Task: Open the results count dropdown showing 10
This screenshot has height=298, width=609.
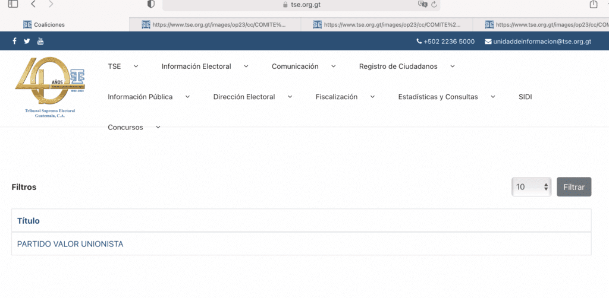Action: click(x=532, y=187)
